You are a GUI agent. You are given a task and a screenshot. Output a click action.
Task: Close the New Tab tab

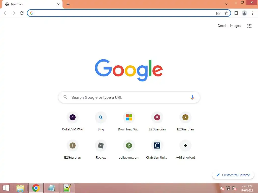coord(58,4)
